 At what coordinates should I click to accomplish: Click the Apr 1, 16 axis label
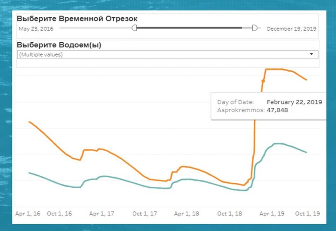28,213
